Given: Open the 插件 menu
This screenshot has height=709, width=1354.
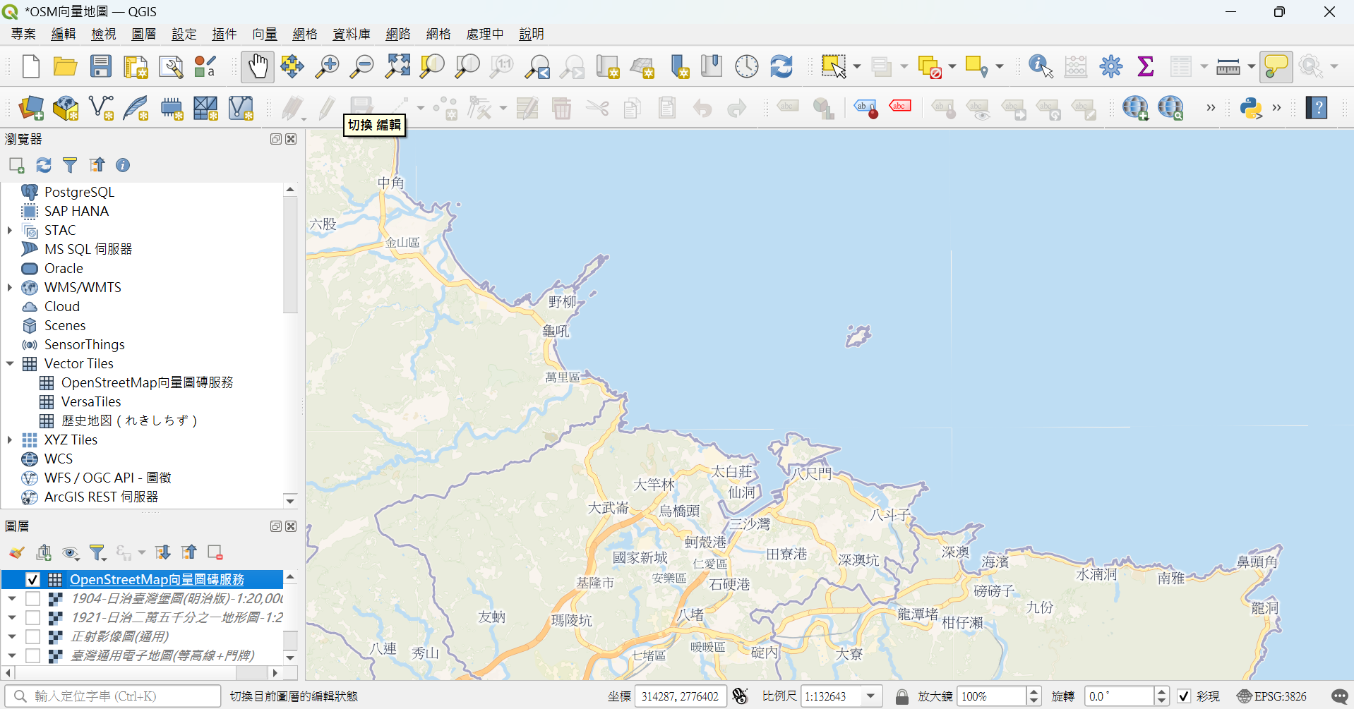Looking at the screenshot, I should pyautogui.click(x=224, y=34).
